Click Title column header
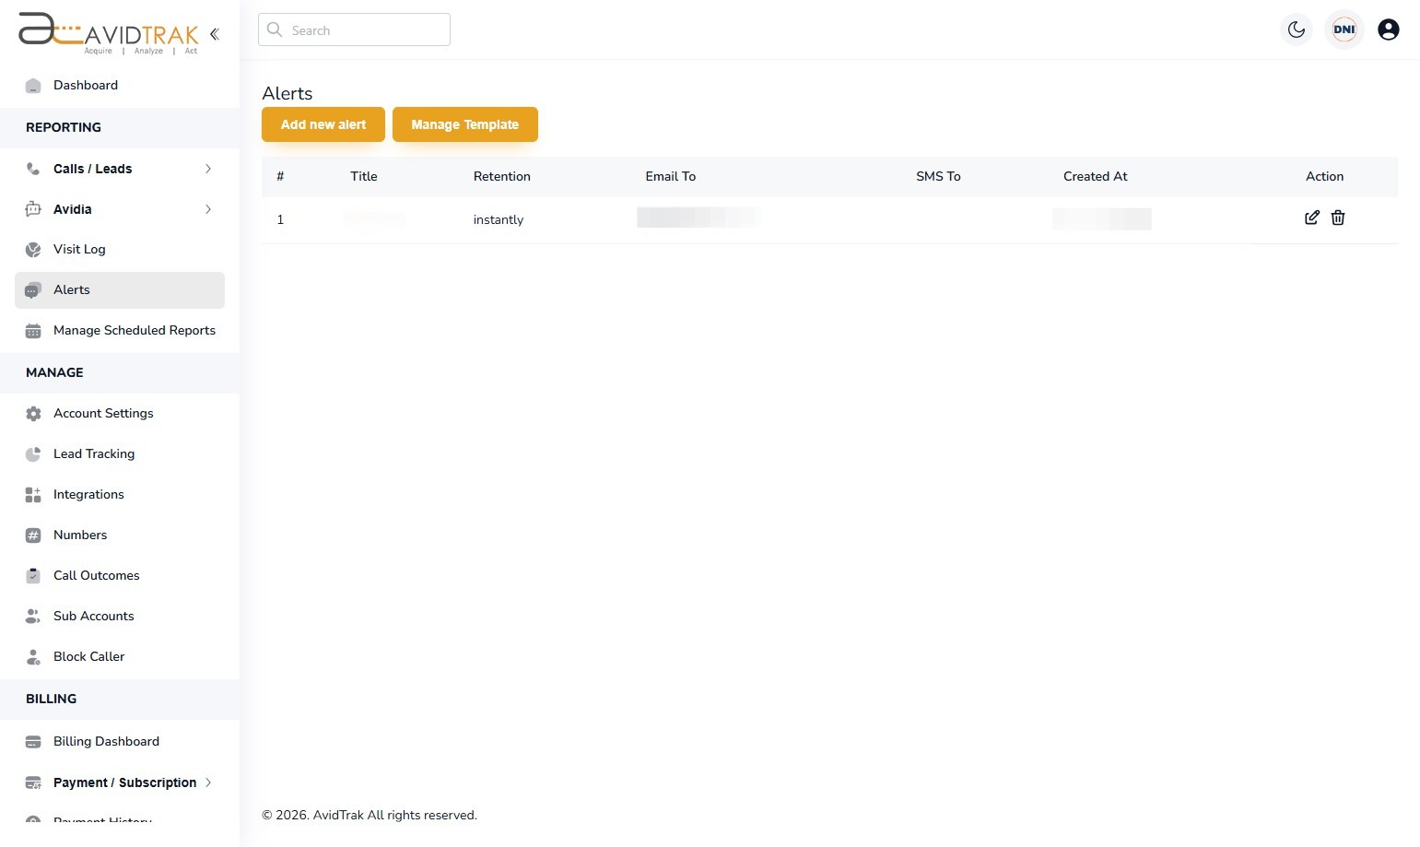Image resolution: width=1420 pixels, height=847 pixels. tap(364, 177)
